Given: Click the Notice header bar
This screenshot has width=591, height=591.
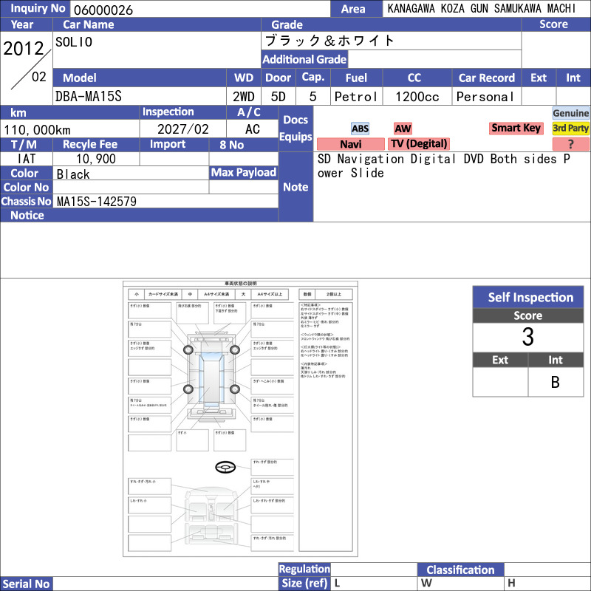Looking at the screenshot, I should pyautogui.click(x=139, y=215).
